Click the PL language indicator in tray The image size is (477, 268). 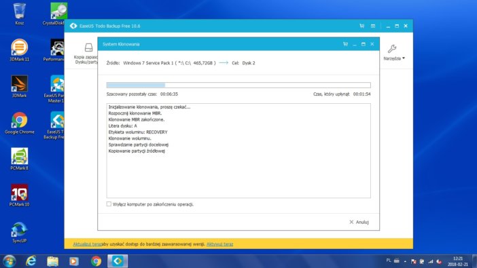click(389, 261)
